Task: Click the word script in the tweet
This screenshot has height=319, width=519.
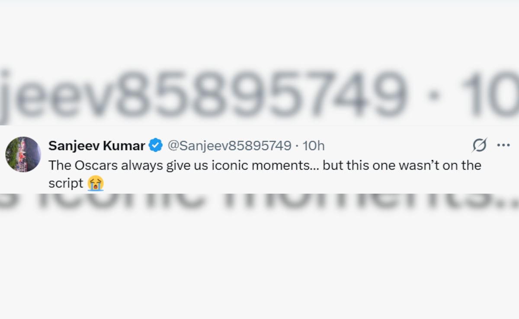Action: coord(66,183)
